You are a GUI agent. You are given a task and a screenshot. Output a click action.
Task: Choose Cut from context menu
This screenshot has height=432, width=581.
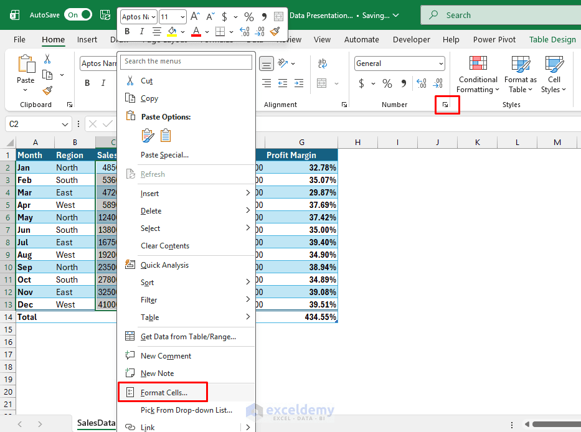(x=186, y=81)
